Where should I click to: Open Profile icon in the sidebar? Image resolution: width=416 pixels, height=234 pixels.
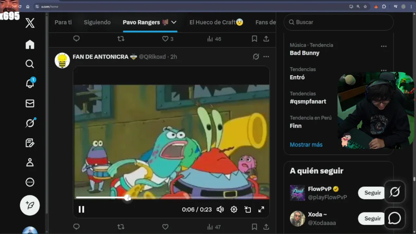pyautogui.click(x=30, y=162)
